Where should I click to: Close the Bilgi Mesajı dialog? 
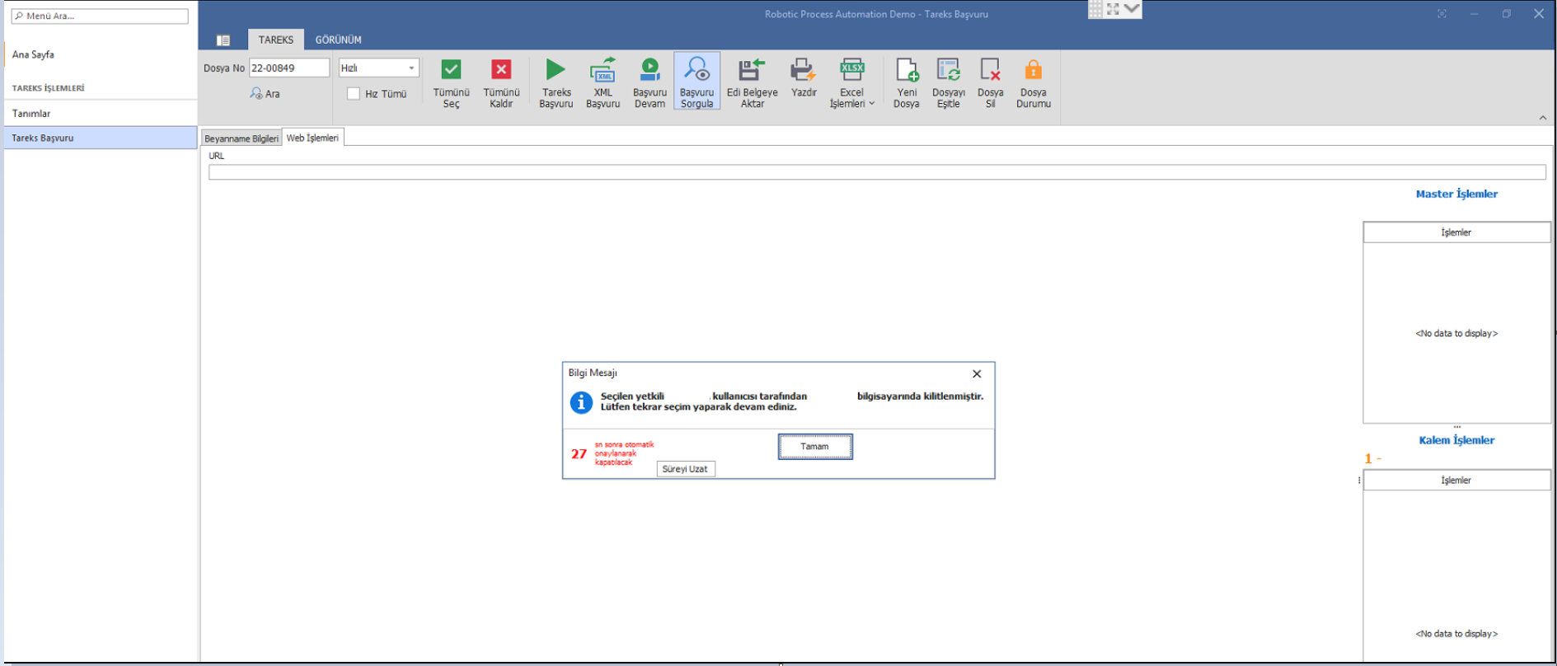977,374
